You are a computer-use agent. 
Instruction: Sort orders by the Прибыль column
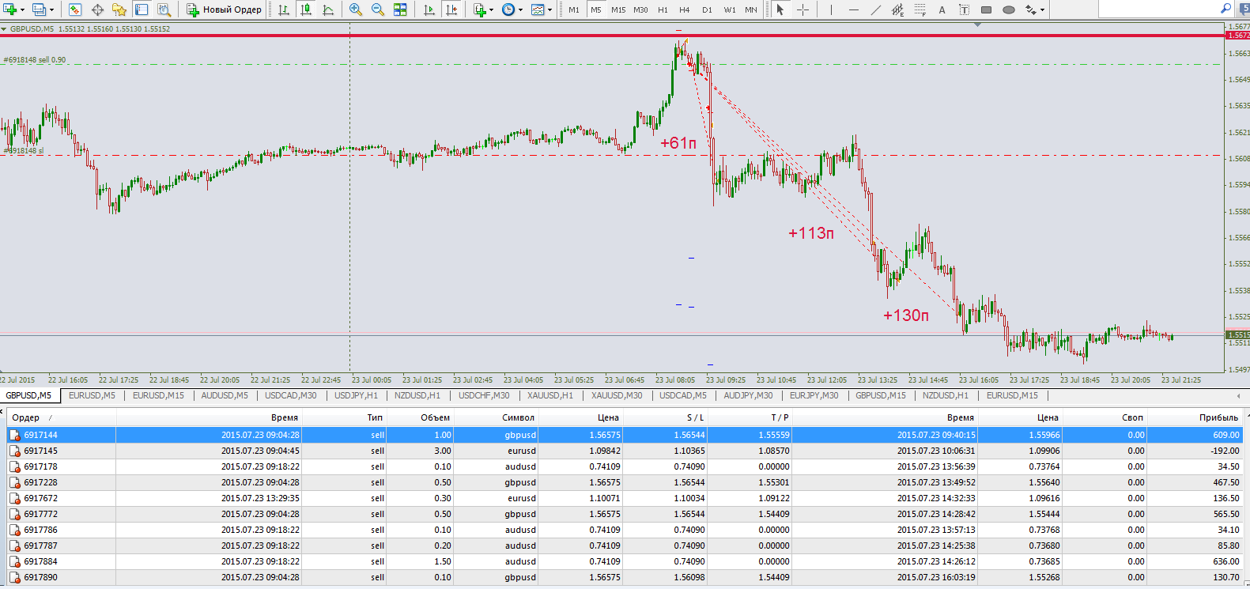tap(1195, 417)
